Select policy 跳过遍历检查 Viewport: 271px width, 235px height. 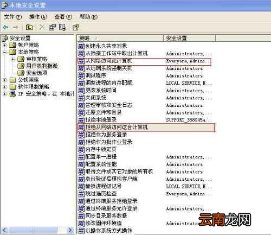pyautogui.click(x=101, y=194)
